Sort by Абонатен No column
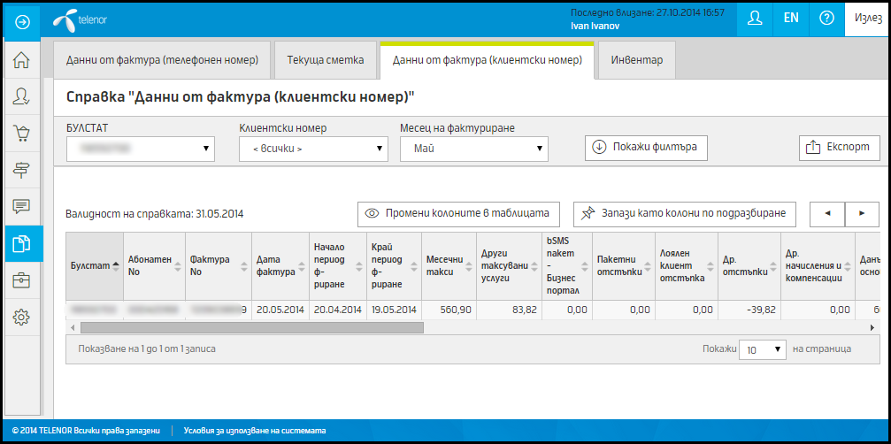This screenshot has height=444, width=891. point(154,265)
